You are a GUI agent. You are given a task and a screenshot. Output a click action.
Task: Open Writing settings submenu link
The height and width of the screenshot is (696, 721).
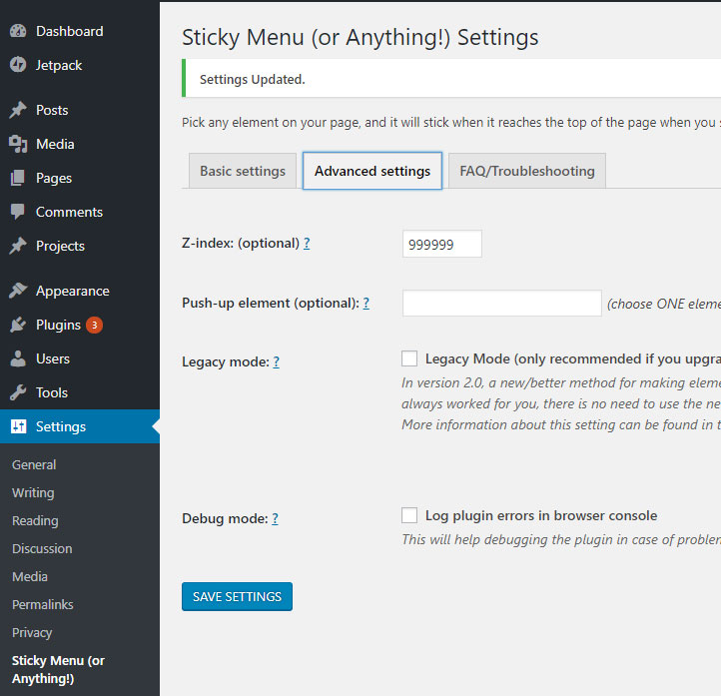tap(33, 493)
